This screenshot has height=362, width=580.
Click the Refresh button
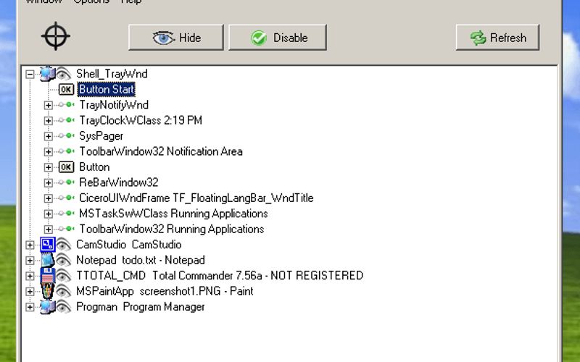pos(497,38)
